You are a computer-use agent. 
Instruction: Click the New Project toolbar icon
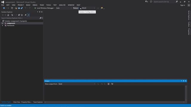click(x=12, y=8)
